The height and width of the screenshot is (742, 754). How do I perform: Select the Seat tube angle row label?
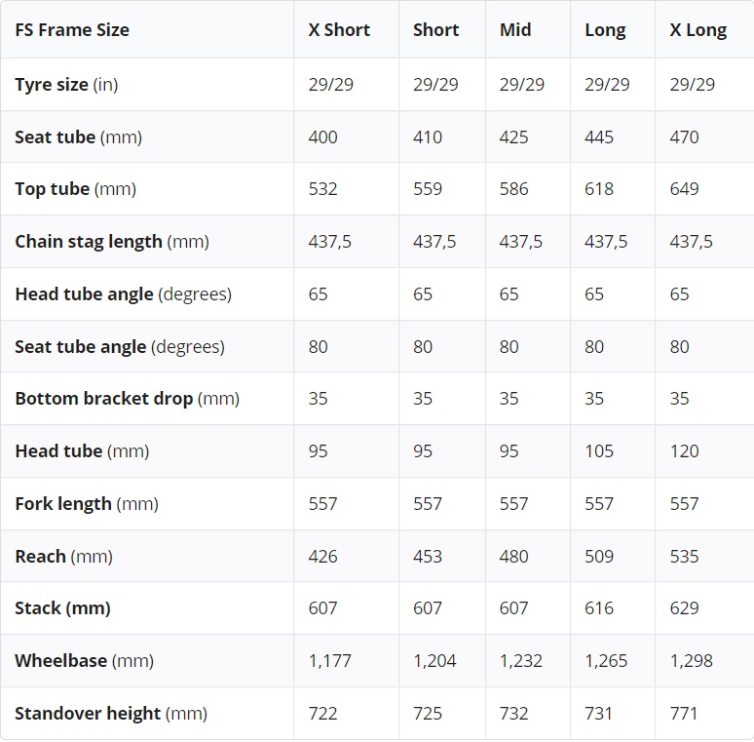click(119, 347)
